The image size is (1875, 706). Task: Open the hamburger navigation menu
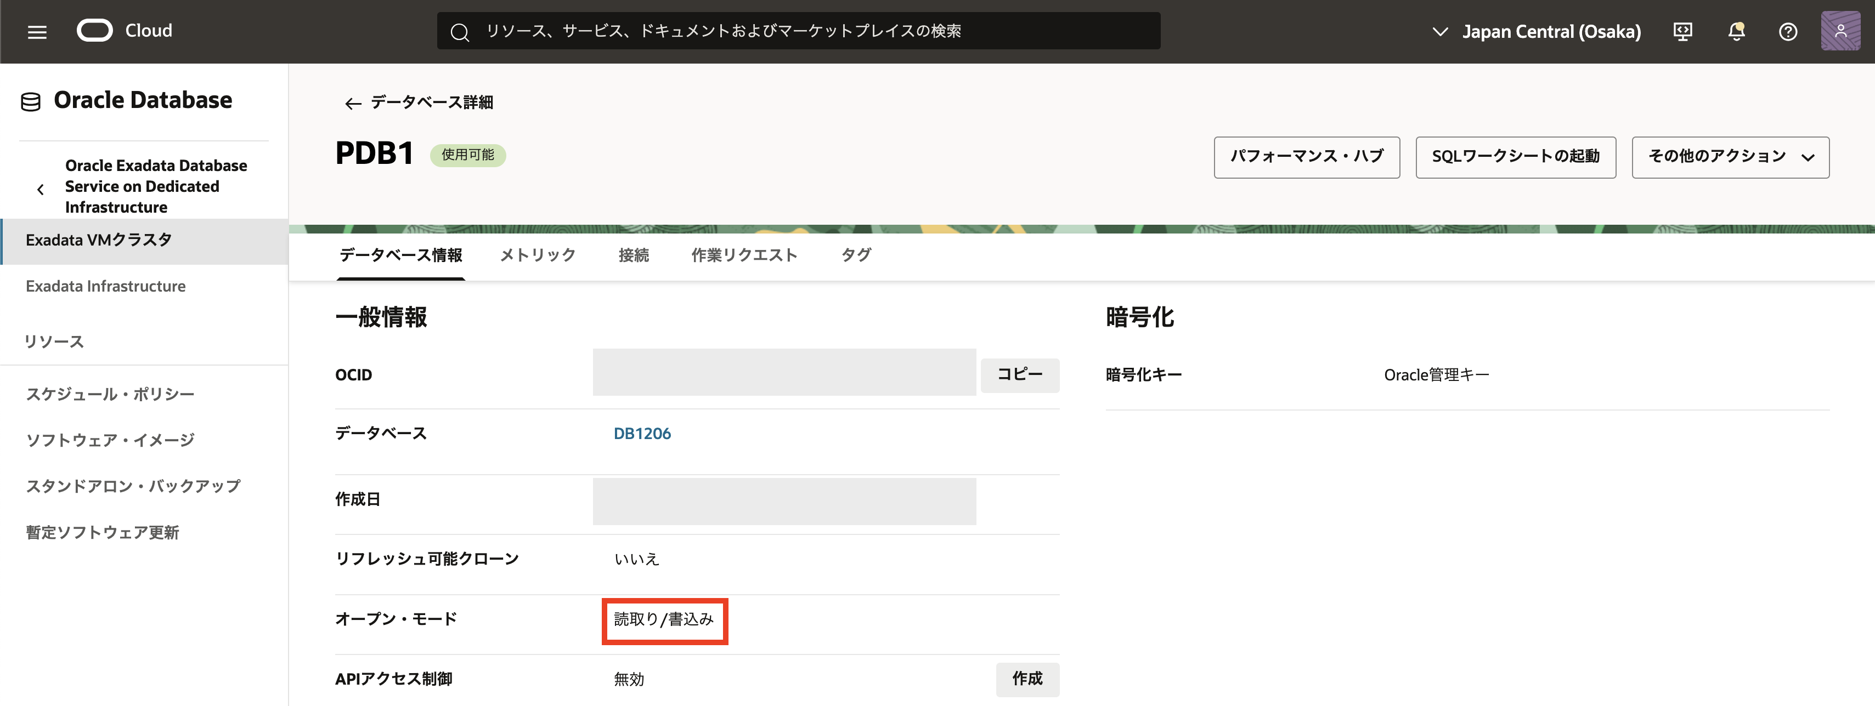pos(37,32)
